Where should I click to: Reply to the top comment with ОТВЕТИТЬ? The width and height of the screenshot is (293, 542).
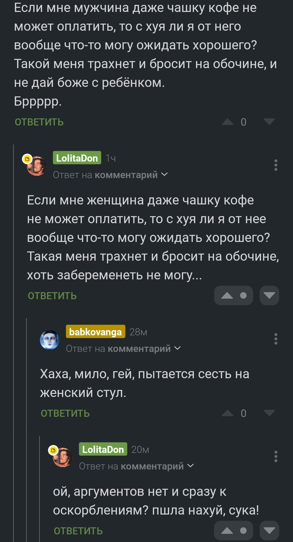[39, 122]
